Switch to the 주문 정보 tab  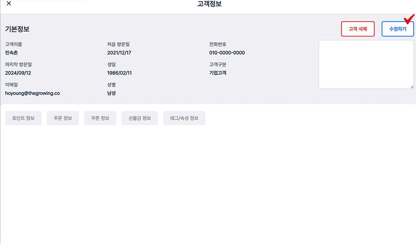[63, 118]
